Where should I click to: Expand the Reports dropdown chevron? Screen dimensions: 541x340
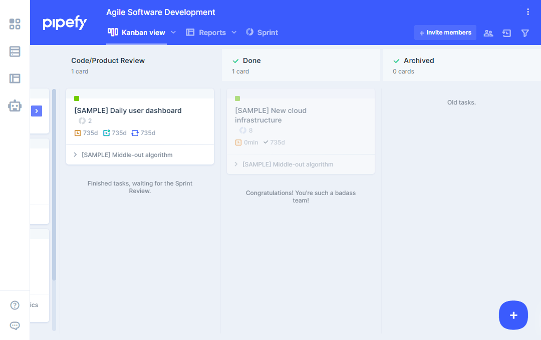click(234, 32)
